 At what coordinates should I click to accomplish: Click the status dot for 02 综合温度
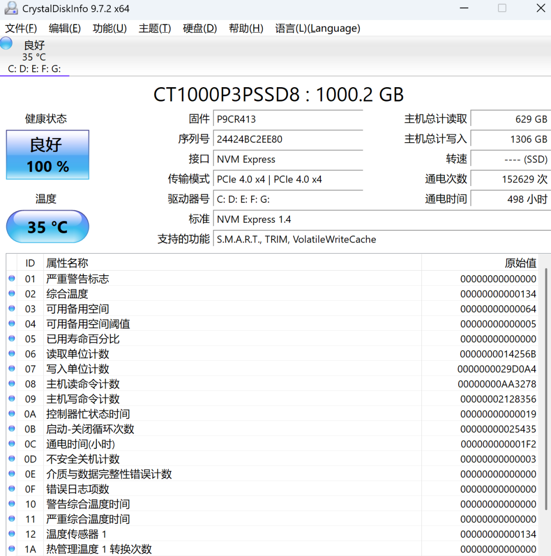coord(12,293)
